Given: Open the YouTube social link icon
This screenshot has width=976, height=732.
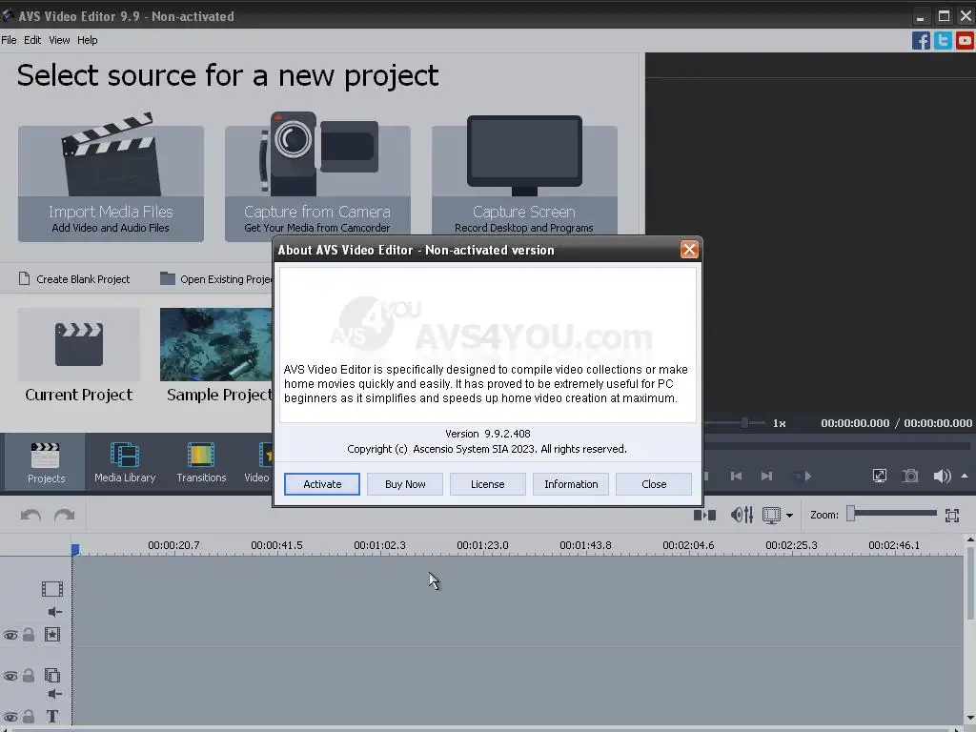Looking at the screenshot, I should [965, 40].
